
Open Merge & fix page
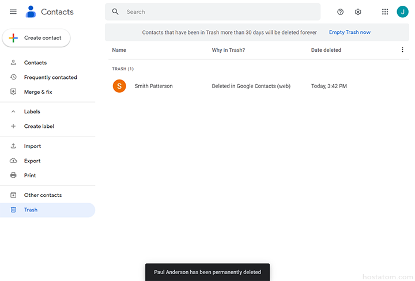point(38,92)
